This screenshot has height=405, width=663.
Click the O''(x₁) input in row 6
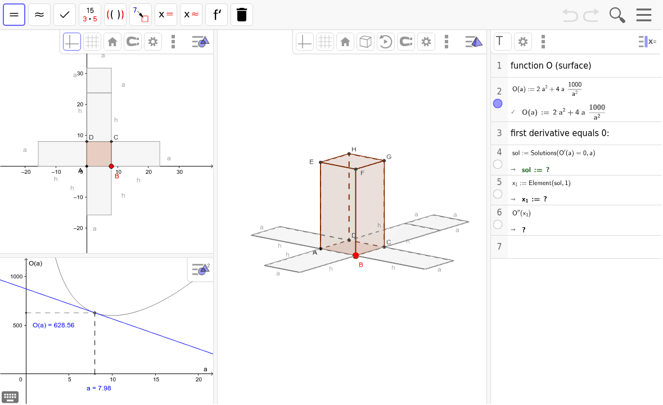point(521,213)
